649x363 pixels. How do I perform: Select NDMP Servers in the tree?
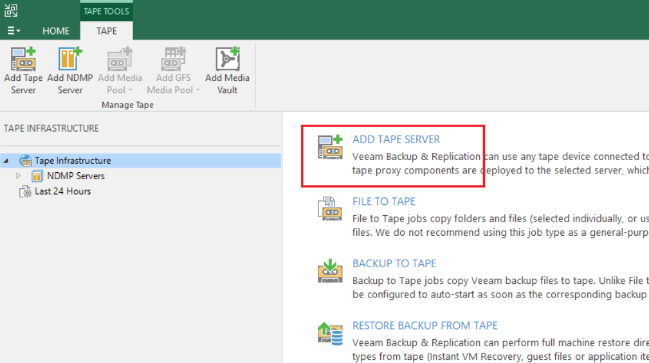click(x=76, y=175)
